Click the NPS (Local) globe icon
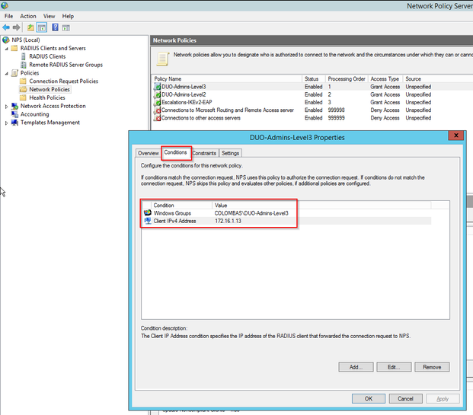Viewport: 473px width, 415px height. click(x=6, y=40)
